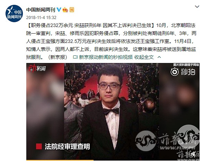Click the 图片资料翻摄于网络 caption on the video
Image resolution: width=203 pixels, height=163 pixels.
186,65
